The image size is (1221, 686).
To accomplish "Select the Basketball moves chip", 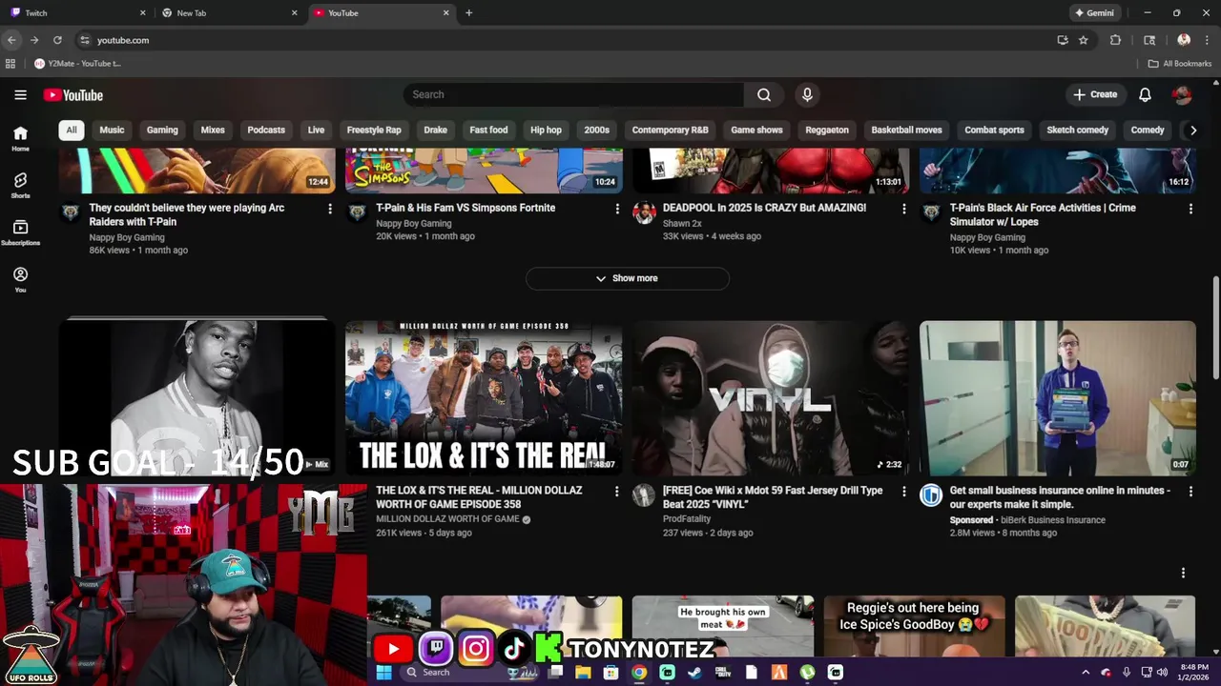I will [x=906, y=130].
